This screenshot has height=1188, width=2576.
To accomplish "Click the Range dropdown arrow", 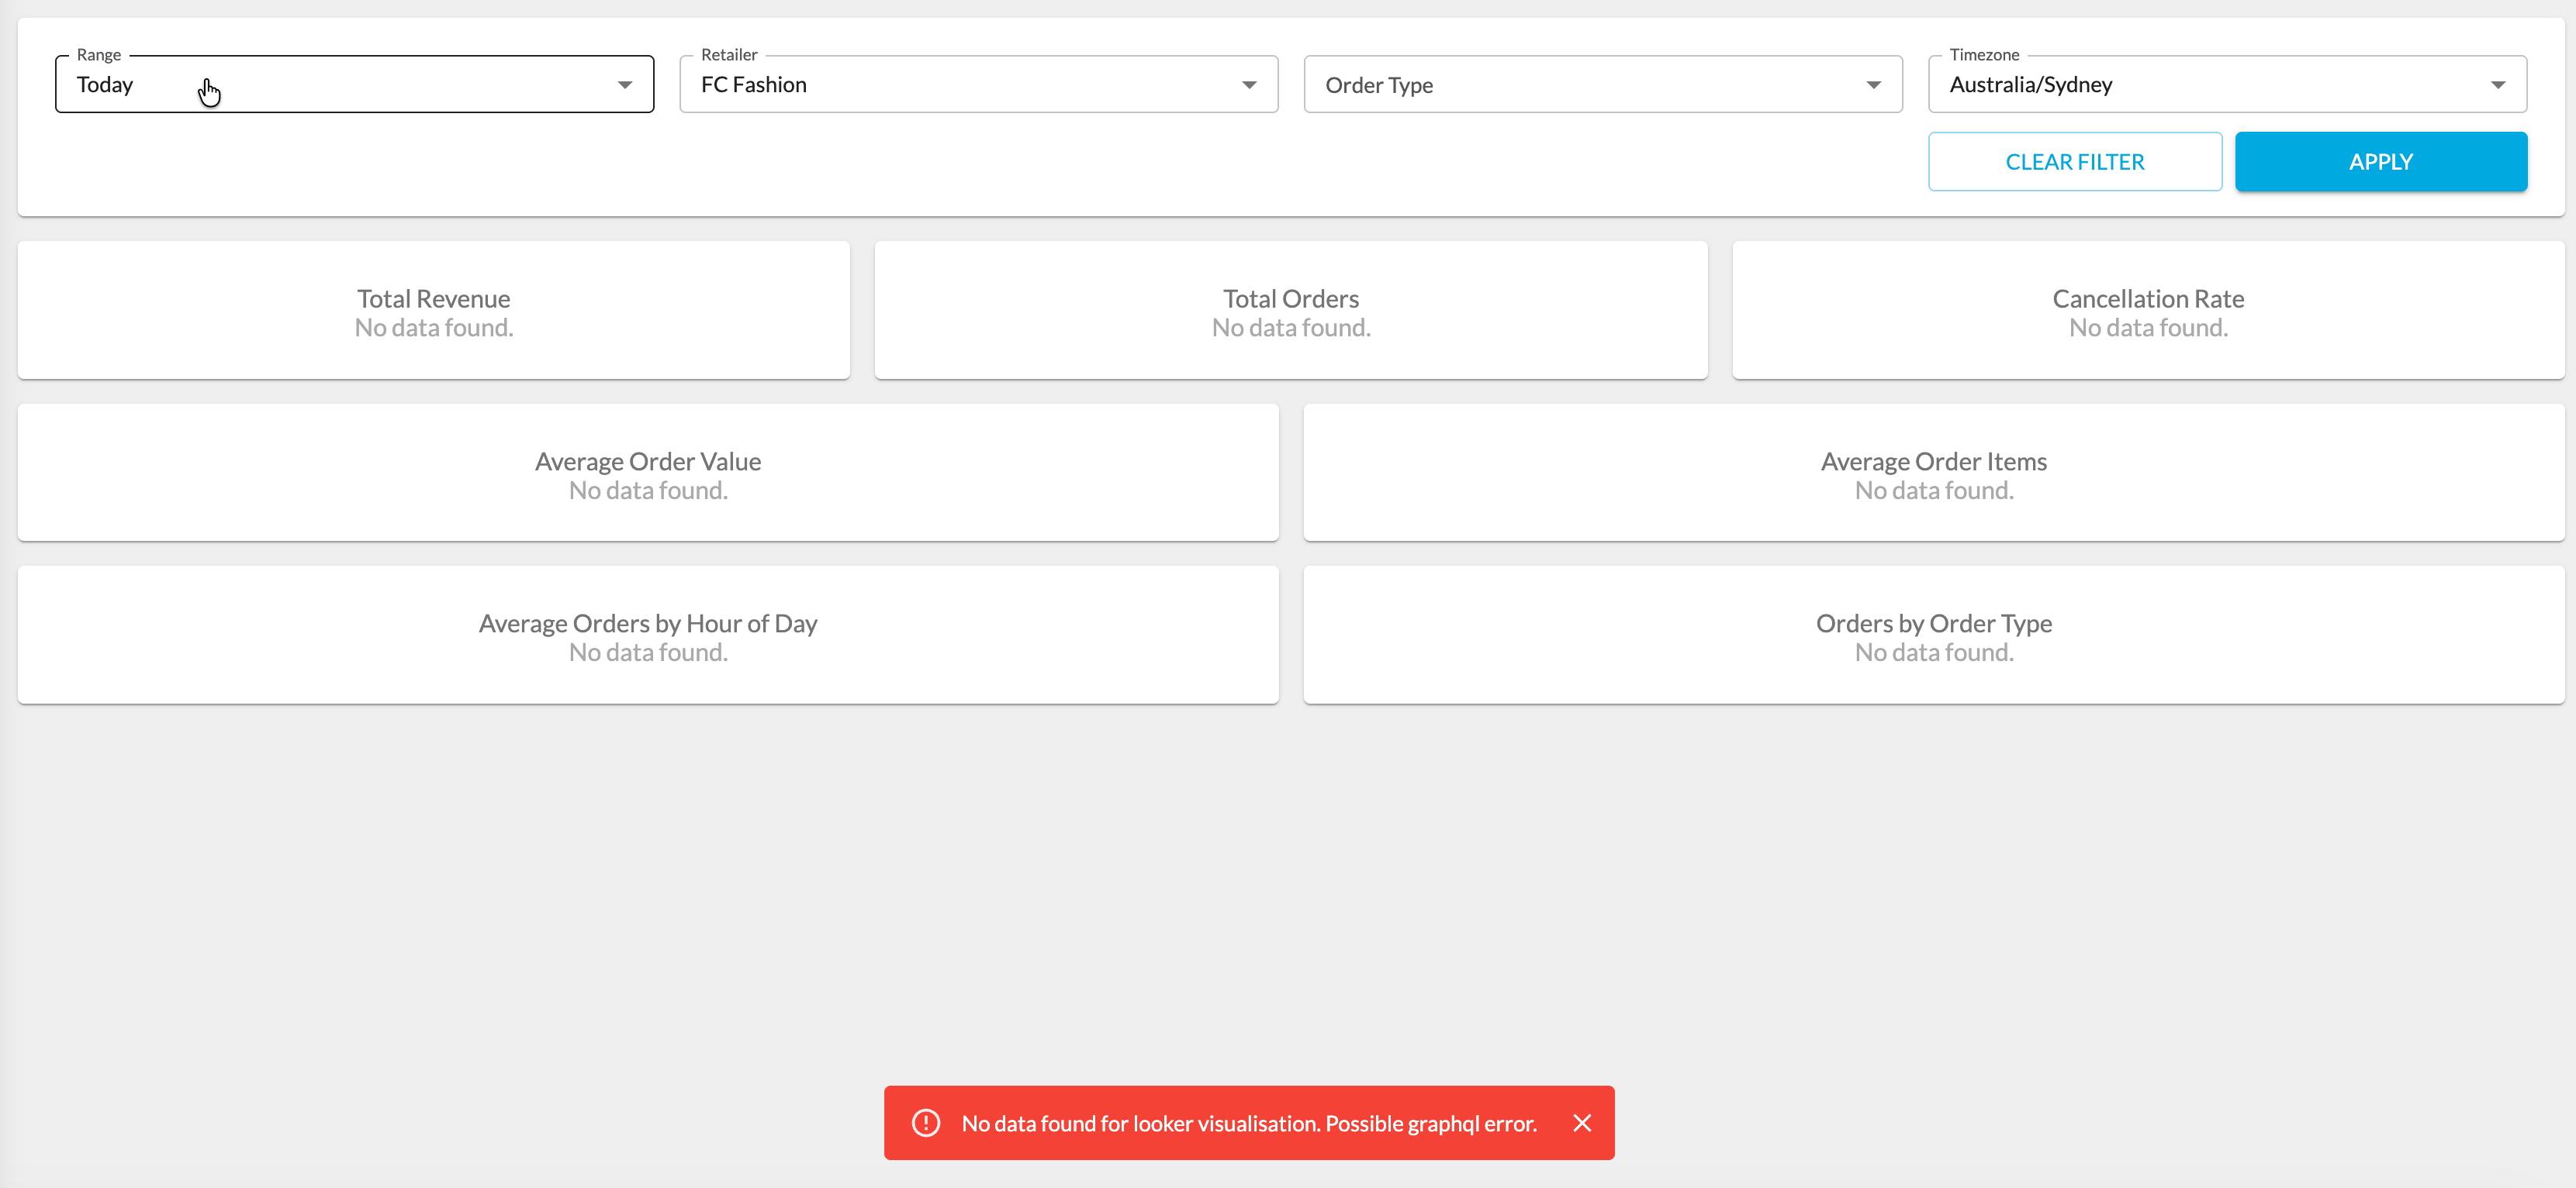I will tap(625, 85).
